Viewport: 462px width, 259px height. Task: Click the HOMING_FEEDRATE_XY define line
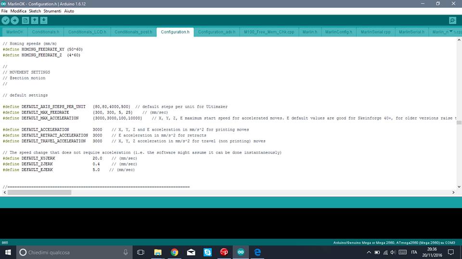[42, 49]
